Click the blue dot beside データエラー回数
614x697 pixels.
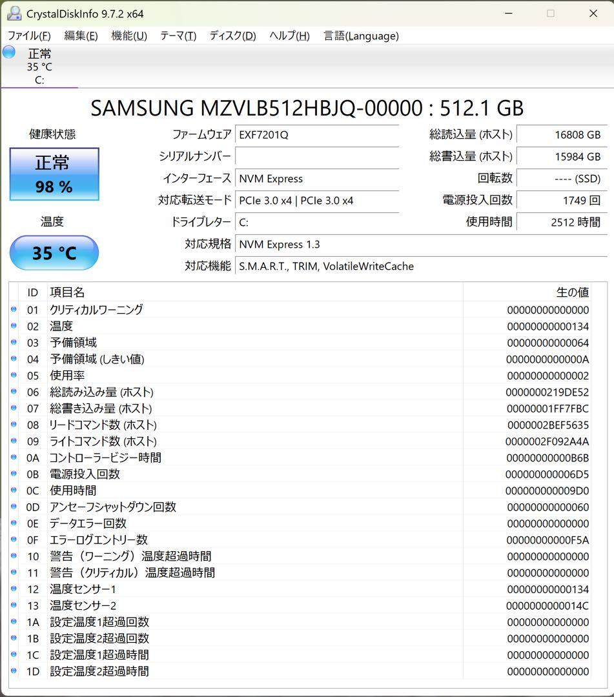tap(14, 523)
